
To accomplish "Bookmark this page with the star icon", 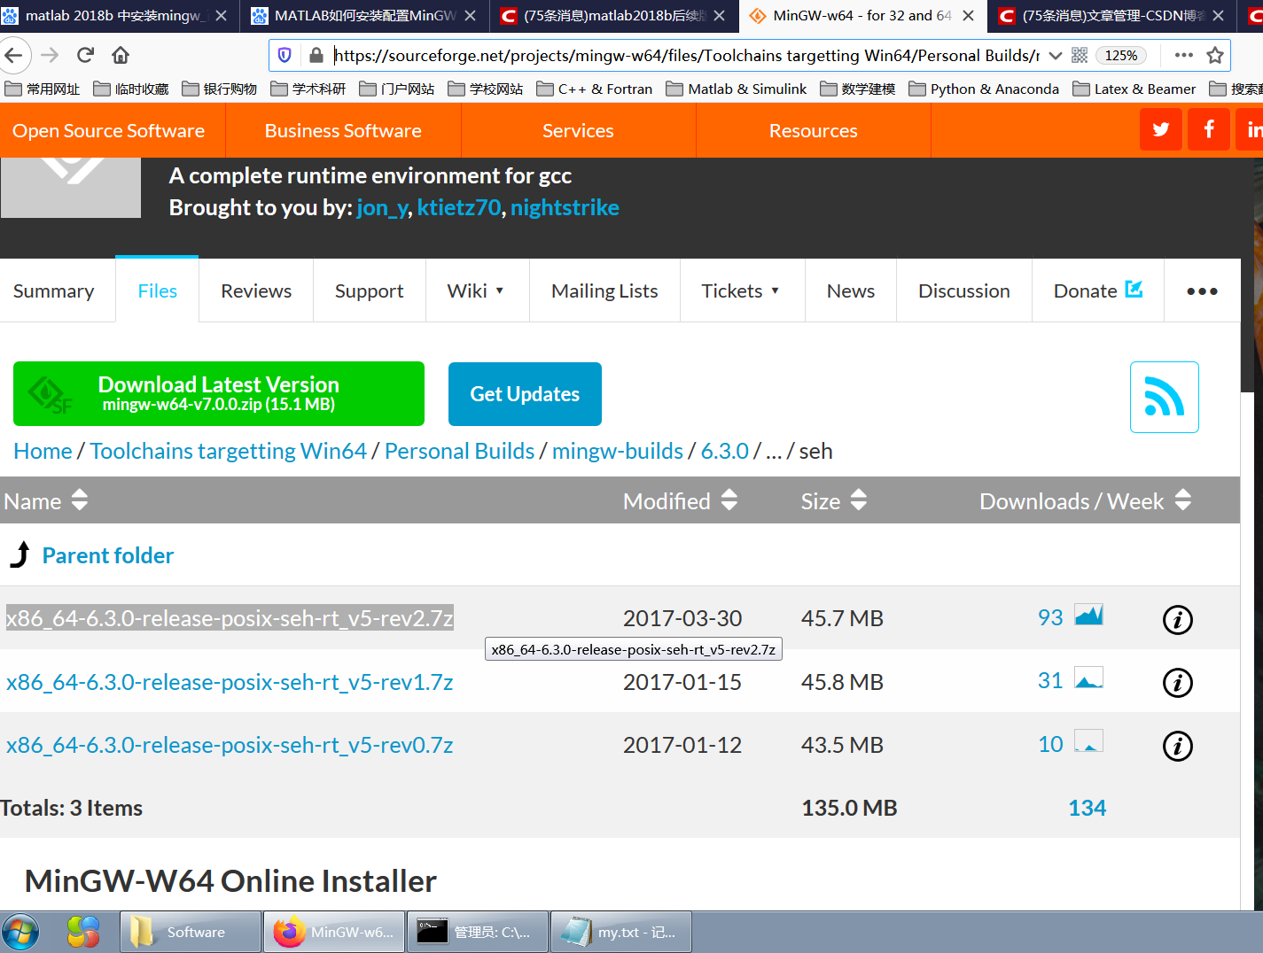I will click(x=1215, y=55).
